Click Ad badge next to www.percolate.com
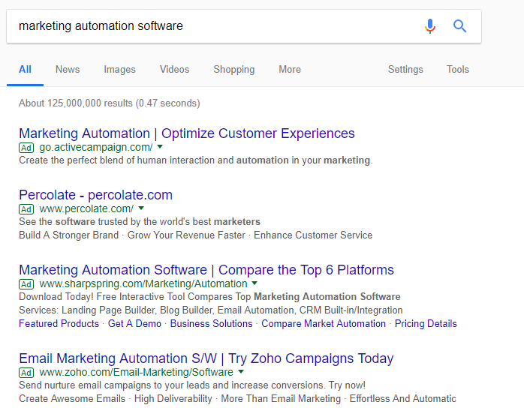Image resolution: width=524 pixels, height=414 pixels. pos(26,209)
